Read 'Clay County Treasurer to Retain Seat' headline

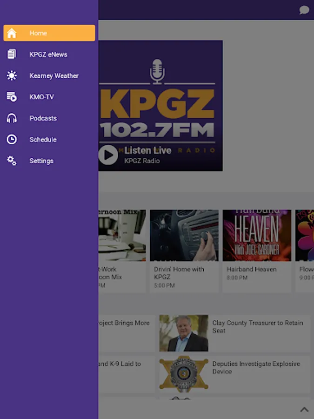tap(257, 326)
